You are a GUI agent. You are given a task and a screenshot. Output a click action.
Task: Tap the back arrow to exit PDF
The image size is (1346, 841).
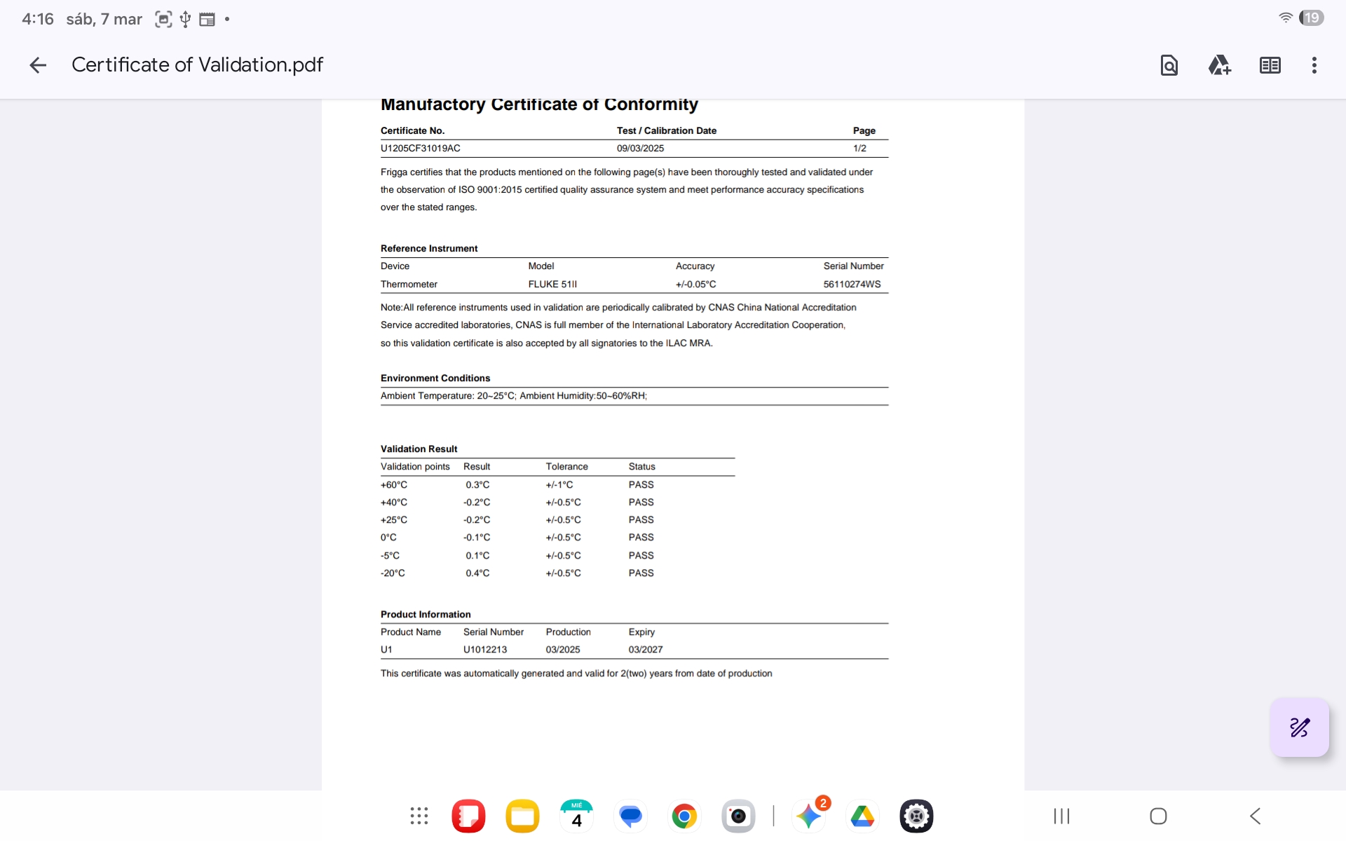pyautogui.click(x=38, y=65)
